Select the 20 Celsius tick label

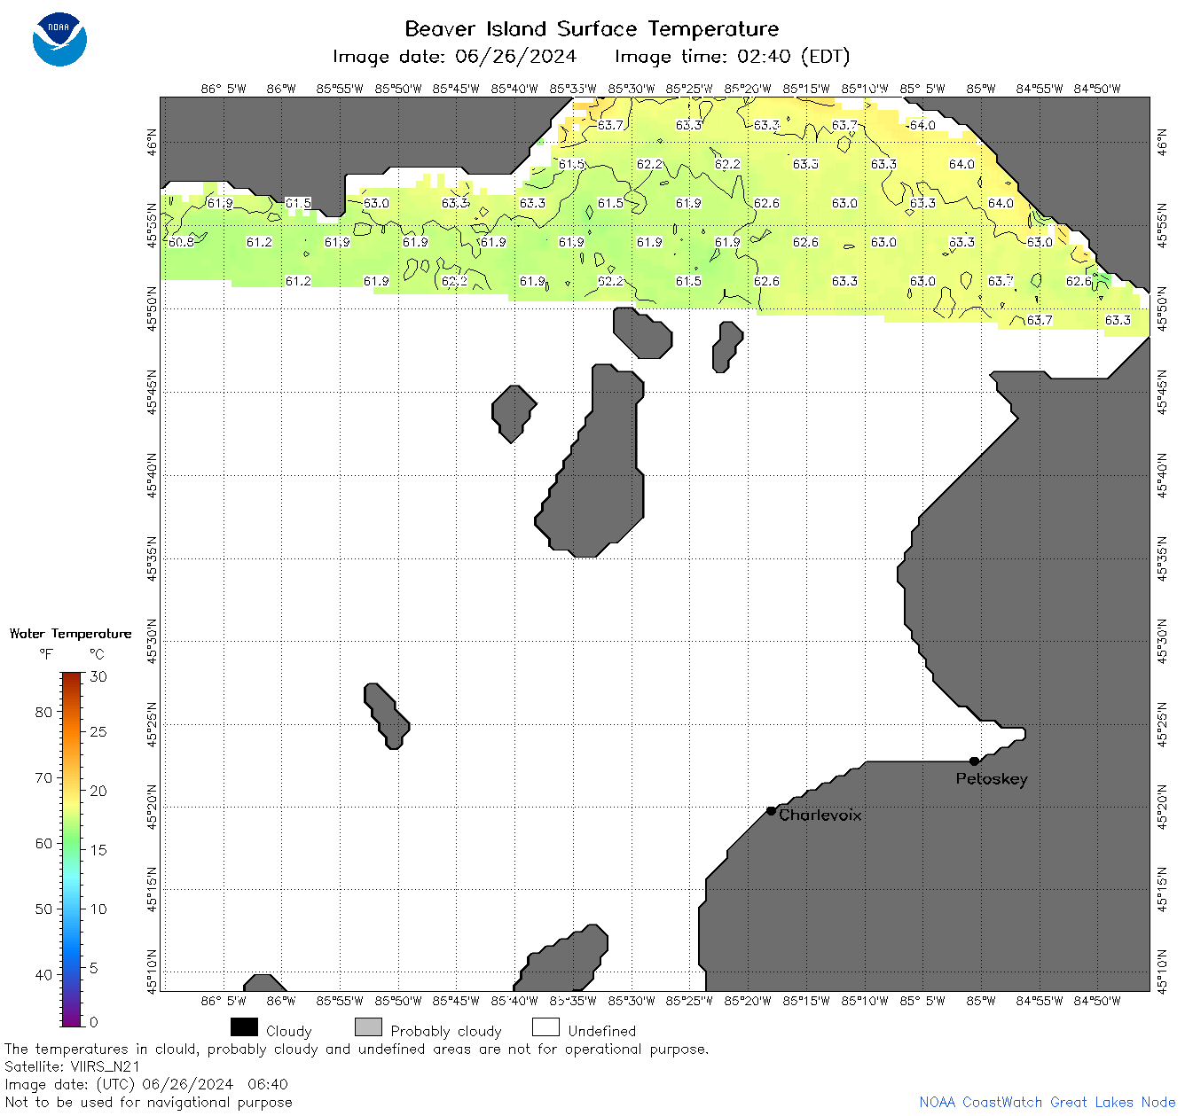(98, 791)
